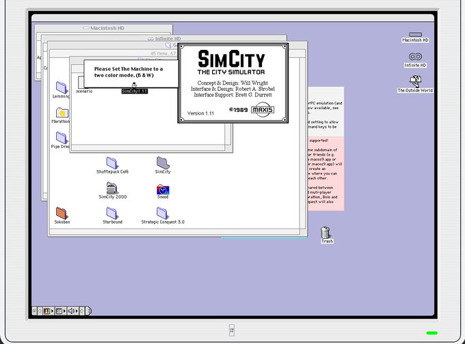Open monitor resolution control strip module
Viewport: 465px width, 344px height.
pos(59,311)
